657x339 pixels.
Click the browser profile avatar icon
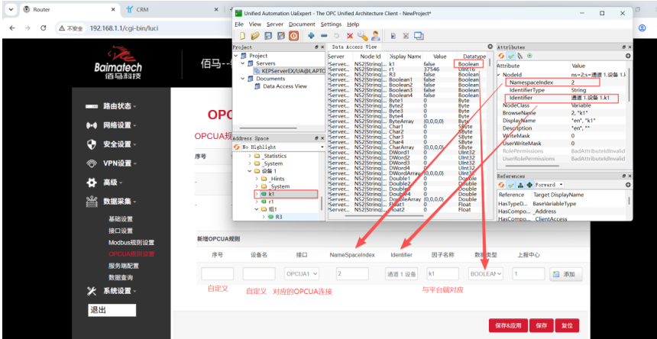(642, 28)
